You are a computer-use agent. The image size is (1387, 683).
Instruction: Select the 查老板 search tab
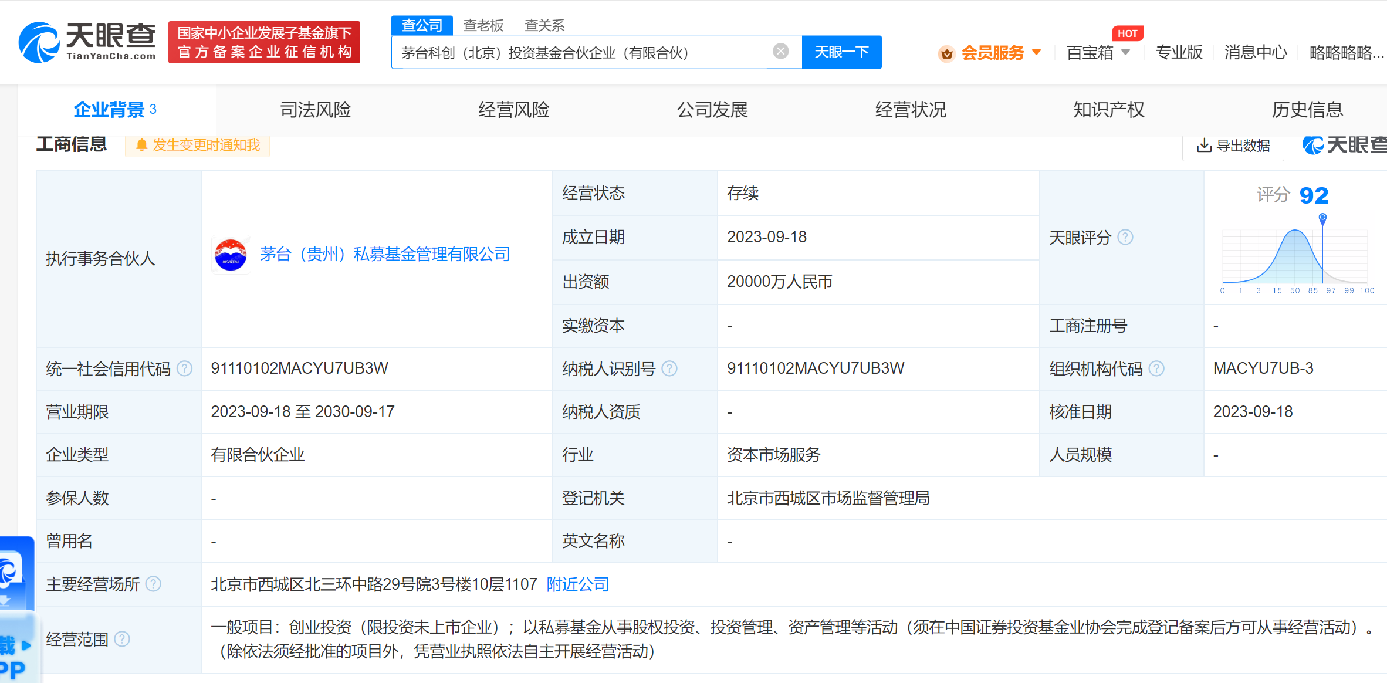click(483, 25)
